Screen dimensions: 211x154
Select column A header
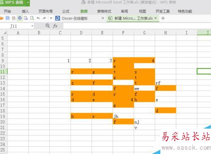click(18, 33)
